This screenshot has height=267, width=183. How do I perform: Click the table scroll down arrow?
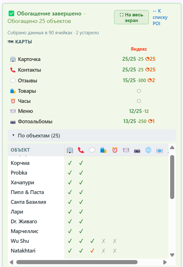172,255
